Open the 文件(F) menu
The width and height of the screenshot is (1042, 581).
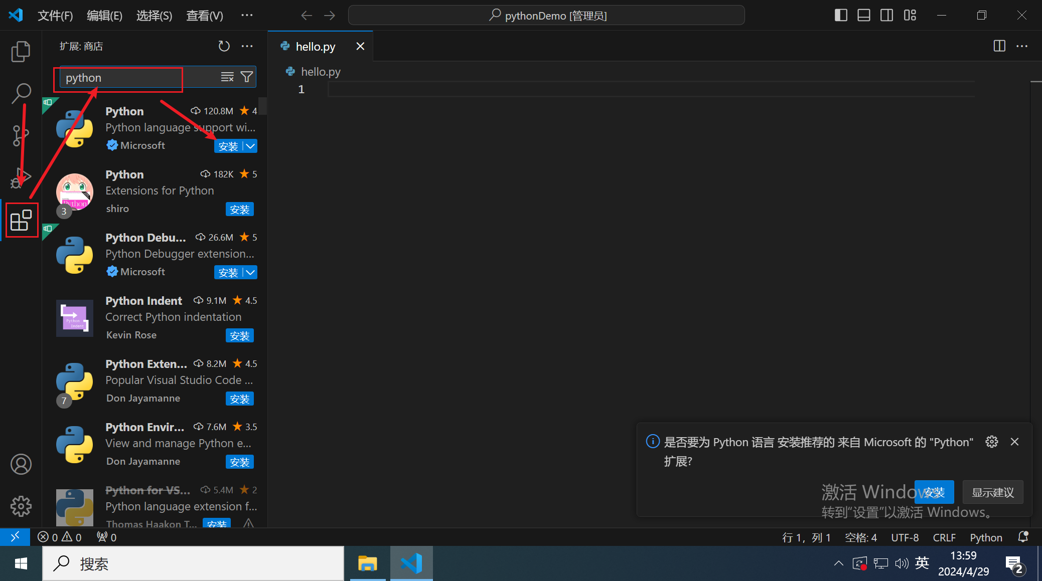(x=55, y=16)
